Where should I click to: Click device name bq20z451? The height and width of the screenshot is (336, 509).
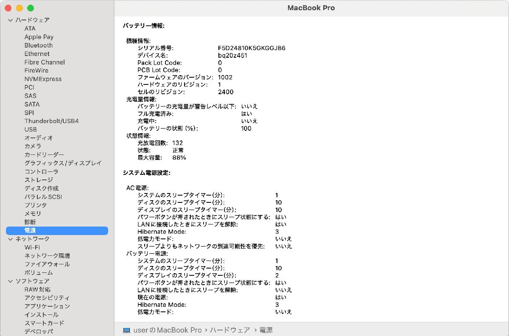point(232,55)
